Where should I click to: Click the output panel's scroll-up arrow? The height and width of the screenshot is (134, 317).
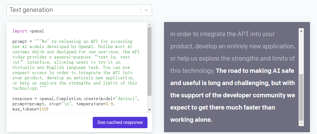pos(301,31)
